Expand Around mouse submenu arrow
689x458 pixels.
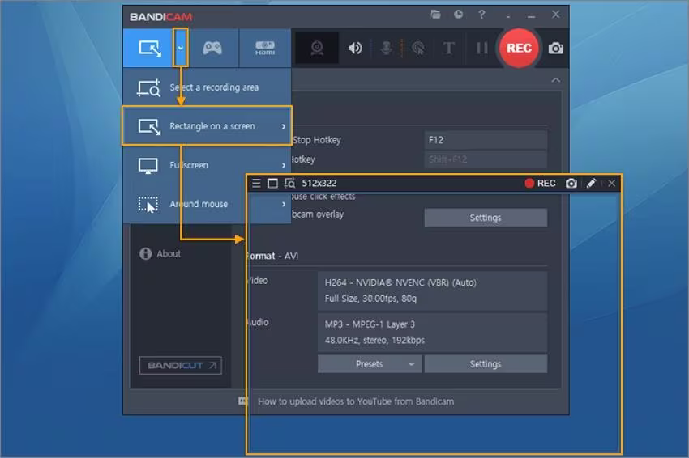[284, 204]
